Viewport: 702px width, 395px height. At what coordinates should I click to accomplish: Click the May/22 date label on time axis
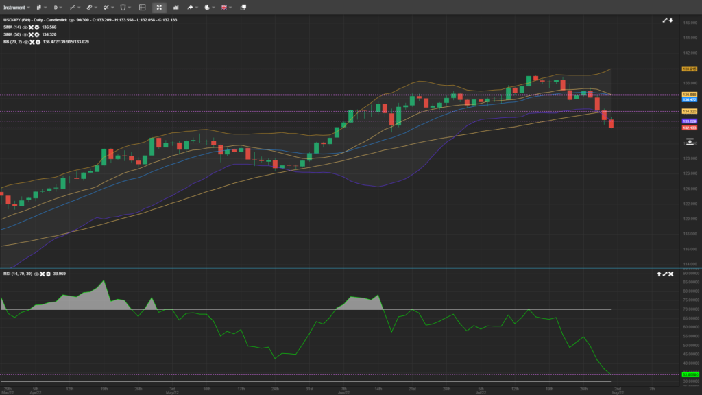pos(172,392)
